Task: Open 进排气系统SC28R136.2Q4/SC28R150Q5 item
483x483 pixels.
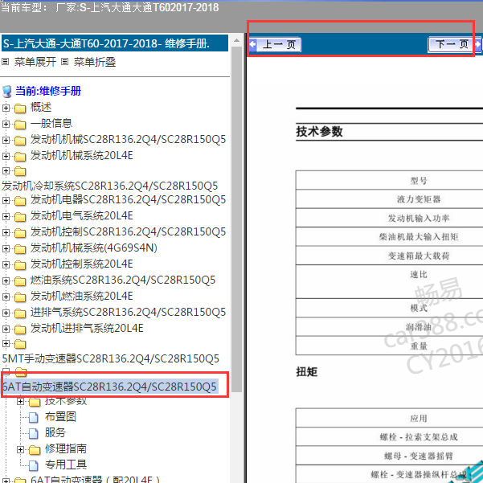Action: coord(128,313)
